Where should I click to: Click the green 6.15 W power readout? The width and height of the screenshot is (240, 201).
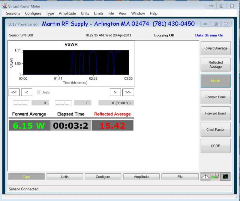pos(28,125)
